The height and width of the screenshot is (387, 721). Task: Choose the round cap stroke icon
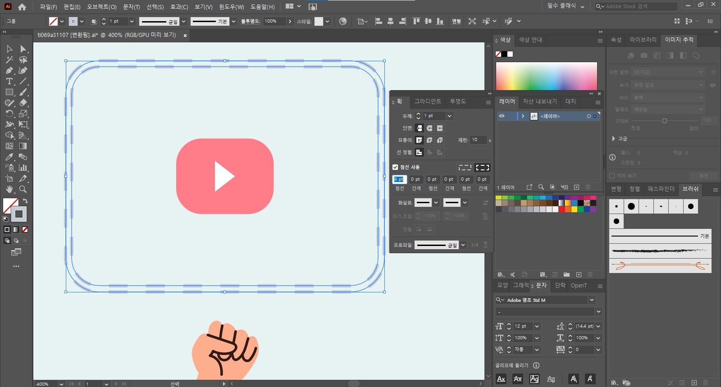[x=429, y=128]
